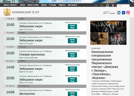Buy ticket for Щелкунчик

[73, 94]
